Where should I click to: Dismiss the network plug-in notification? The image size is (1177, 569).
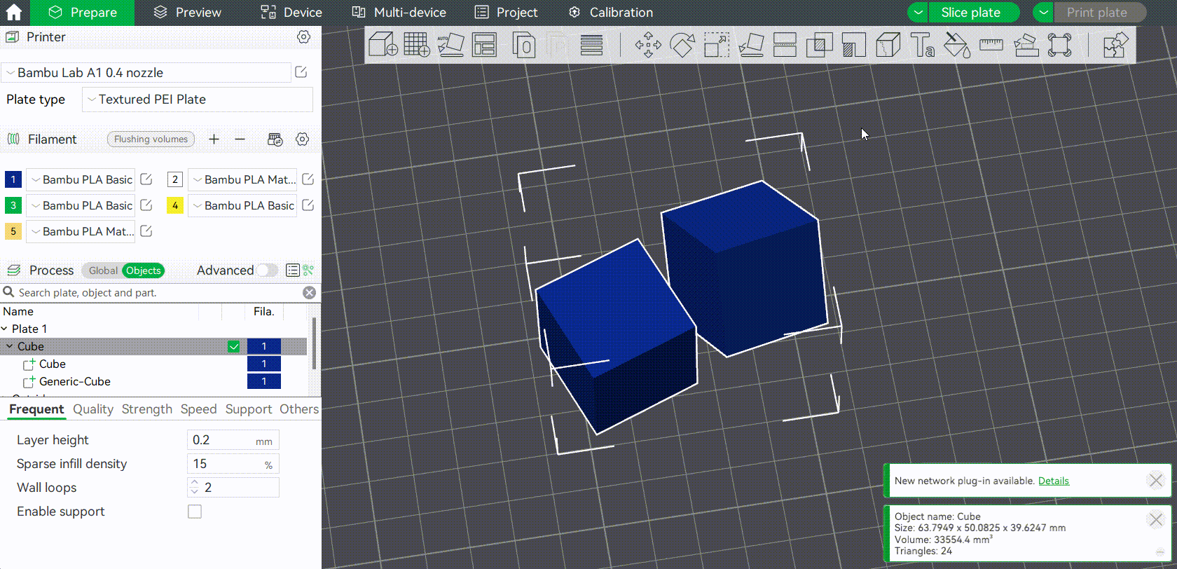[x=1156, y=480]
